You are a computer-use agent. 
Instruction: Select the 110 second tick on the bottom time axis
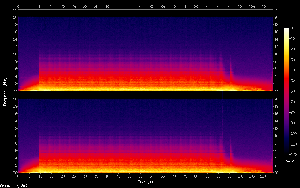coord(262,176)
